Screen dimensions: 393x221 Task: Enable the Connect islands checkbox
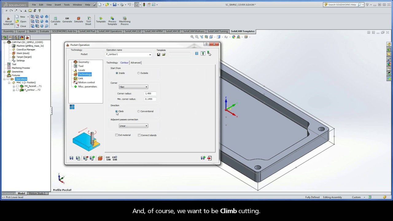point(139,135)
